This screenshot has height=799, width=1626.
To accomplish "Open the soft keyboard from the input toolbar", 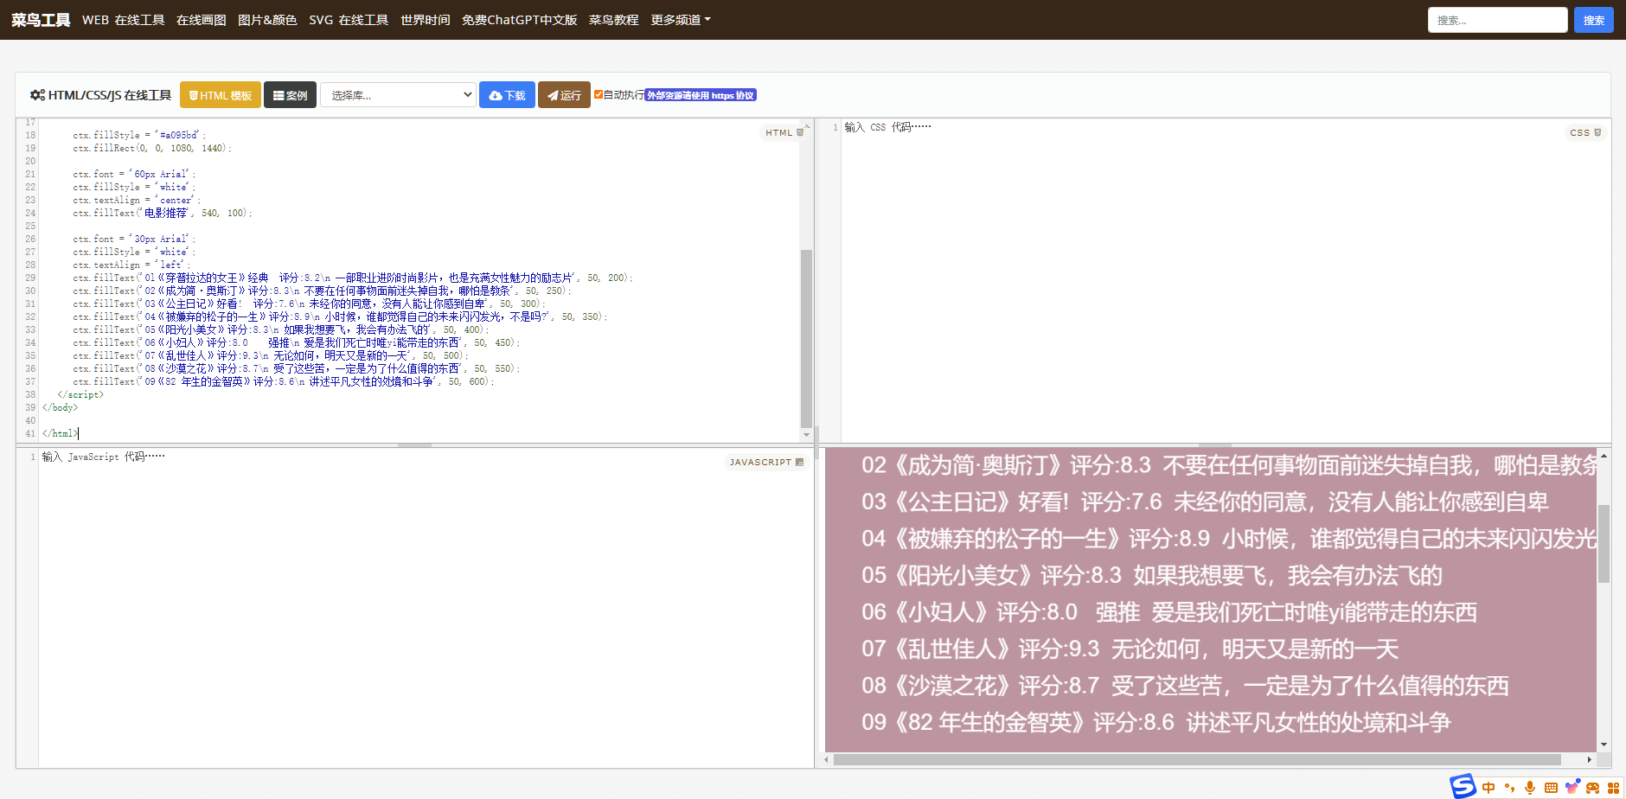I will [x=1552, y=787].
